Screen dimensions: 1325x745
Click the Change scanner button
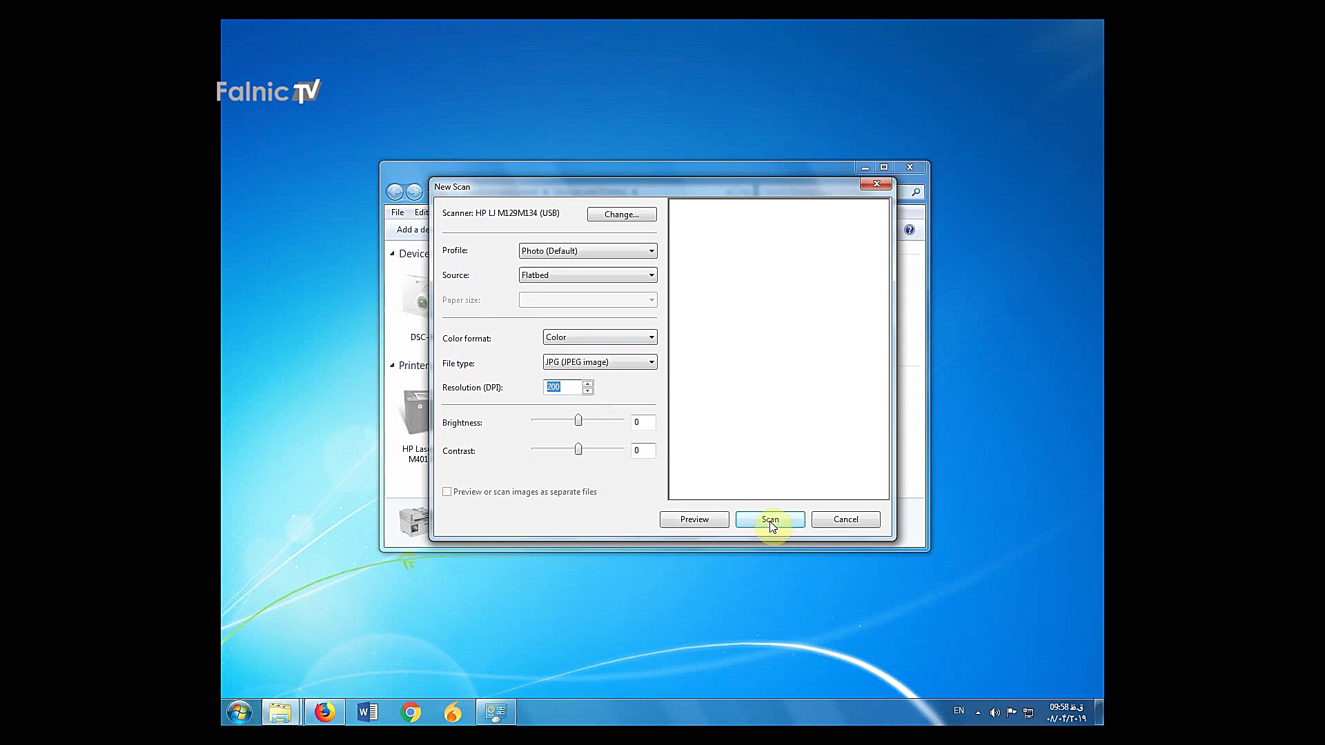[621, 215]
